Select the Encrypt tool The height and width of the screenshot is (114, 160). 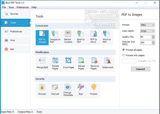[42, 91]
